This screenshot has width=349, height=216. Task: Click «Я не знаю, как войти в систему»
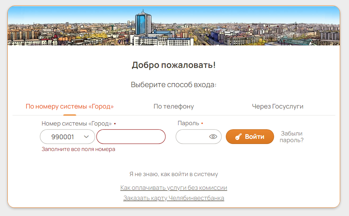click(x=174, y=174)
